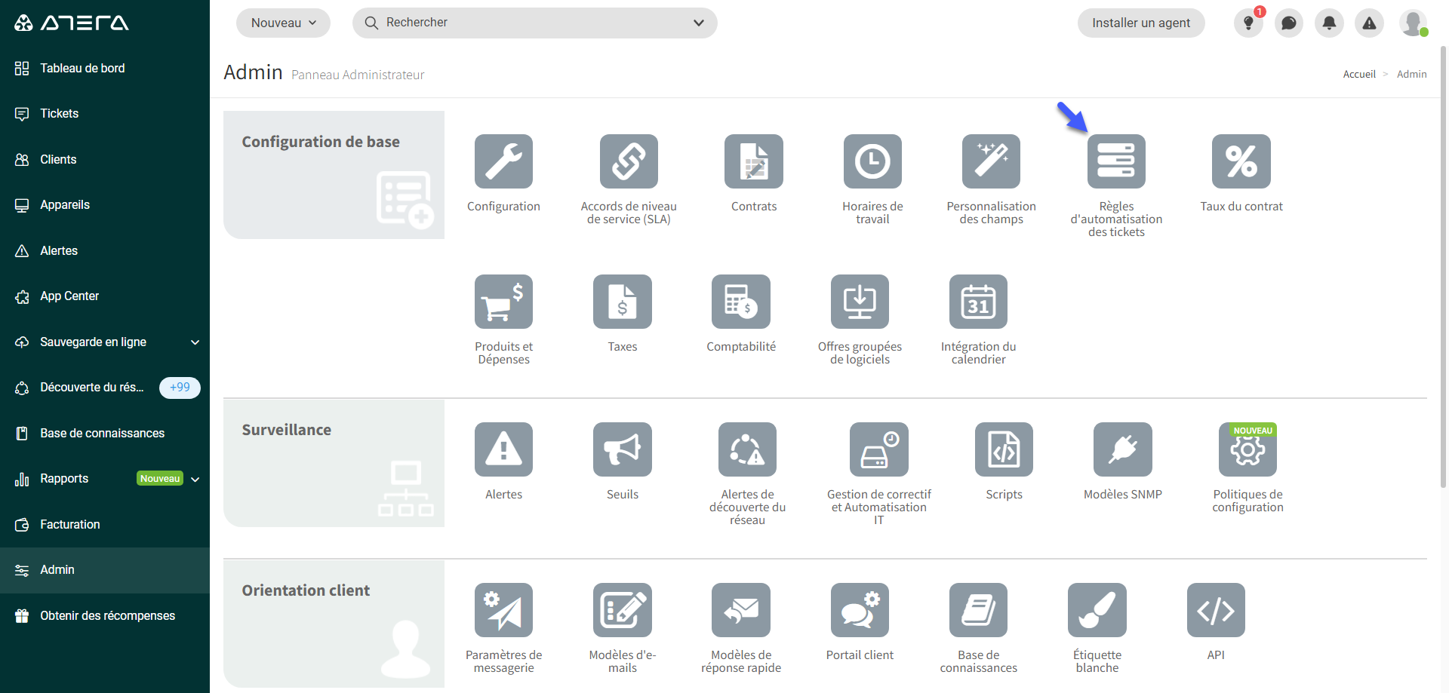Open Base de connaissances in sidebar
Image resolution: width=1449 pixels, height=693 pixels.
coord(105,433)
